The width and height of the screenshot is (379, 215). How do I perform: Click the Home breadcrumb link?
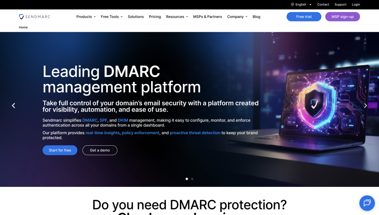[x=23, y=27]
